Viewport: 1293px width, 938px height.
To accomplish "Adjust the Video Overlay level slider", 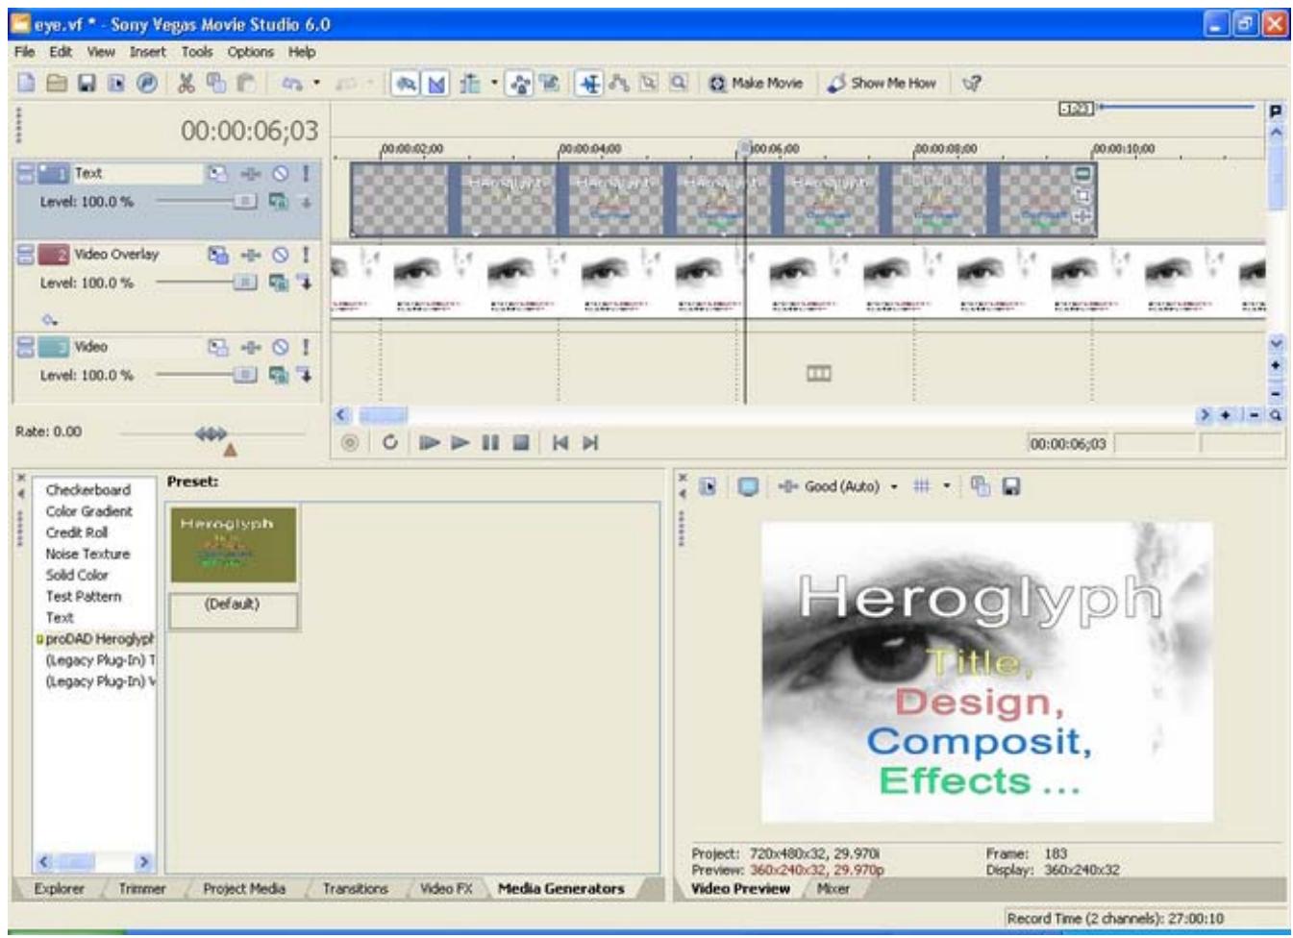I will point(245,283).
